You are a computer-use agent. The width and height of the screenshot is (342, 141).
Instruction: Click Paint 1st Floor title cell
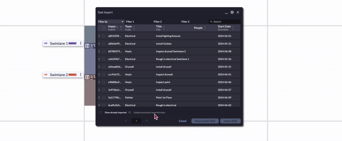pyautogui.click(x=164, y=98)
